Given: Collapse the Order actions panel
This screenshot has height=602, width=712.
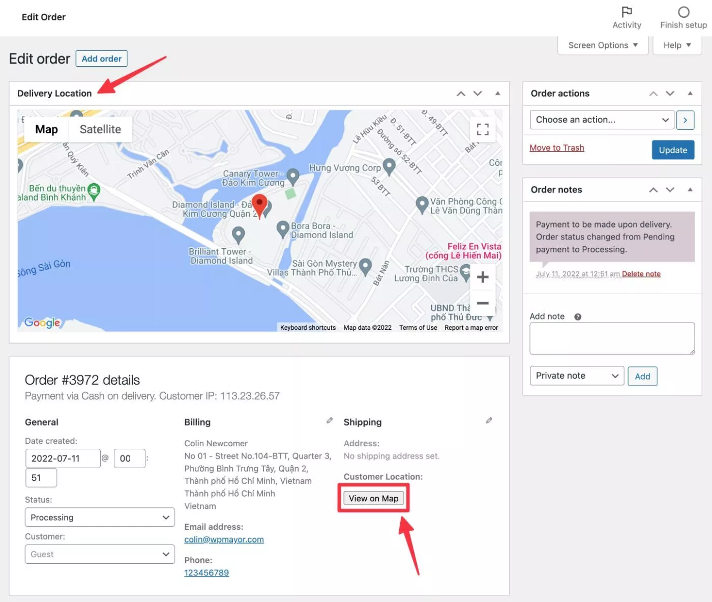Looking at the screenshot, I should (x=690, y=93).
